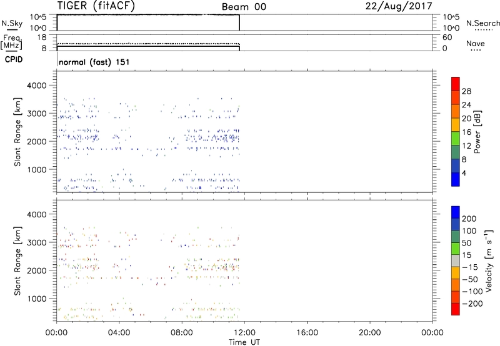The width and height of the screenshot is (500, 346).
Task: Click the blue swatch below 4 on Power colorbar
Action: 456,179
